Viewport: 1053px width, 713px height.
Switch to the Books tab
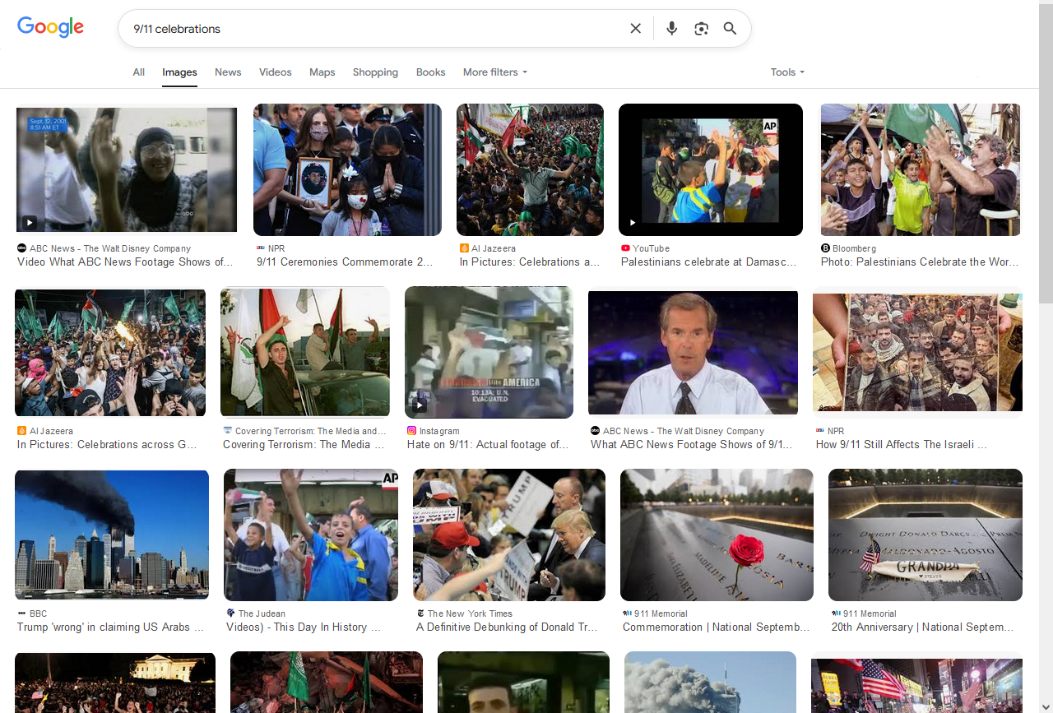(x=430, y=72)
